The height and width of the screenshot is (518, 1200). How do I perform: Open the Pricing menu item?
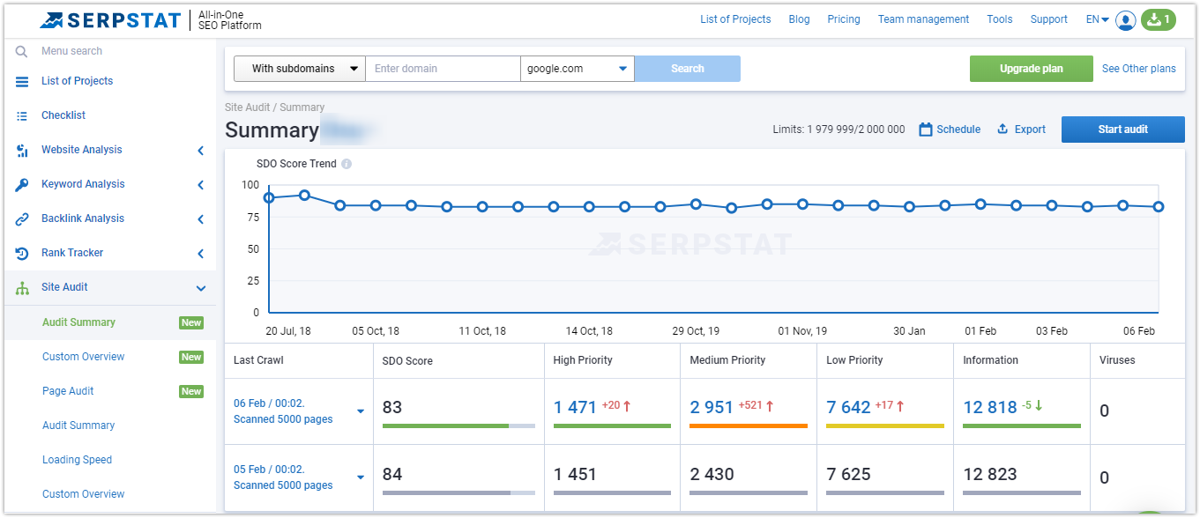pos(843,19)
